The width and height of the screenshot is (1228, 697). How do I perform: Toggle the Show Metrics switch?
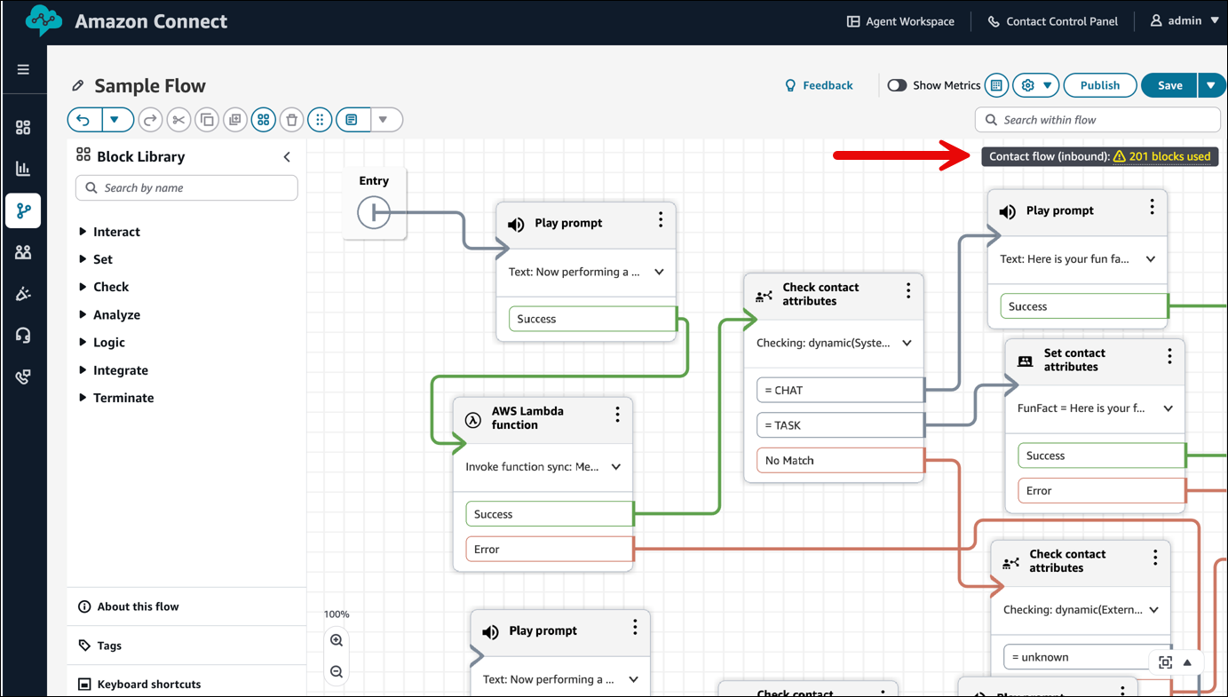[x=897, y=85]
